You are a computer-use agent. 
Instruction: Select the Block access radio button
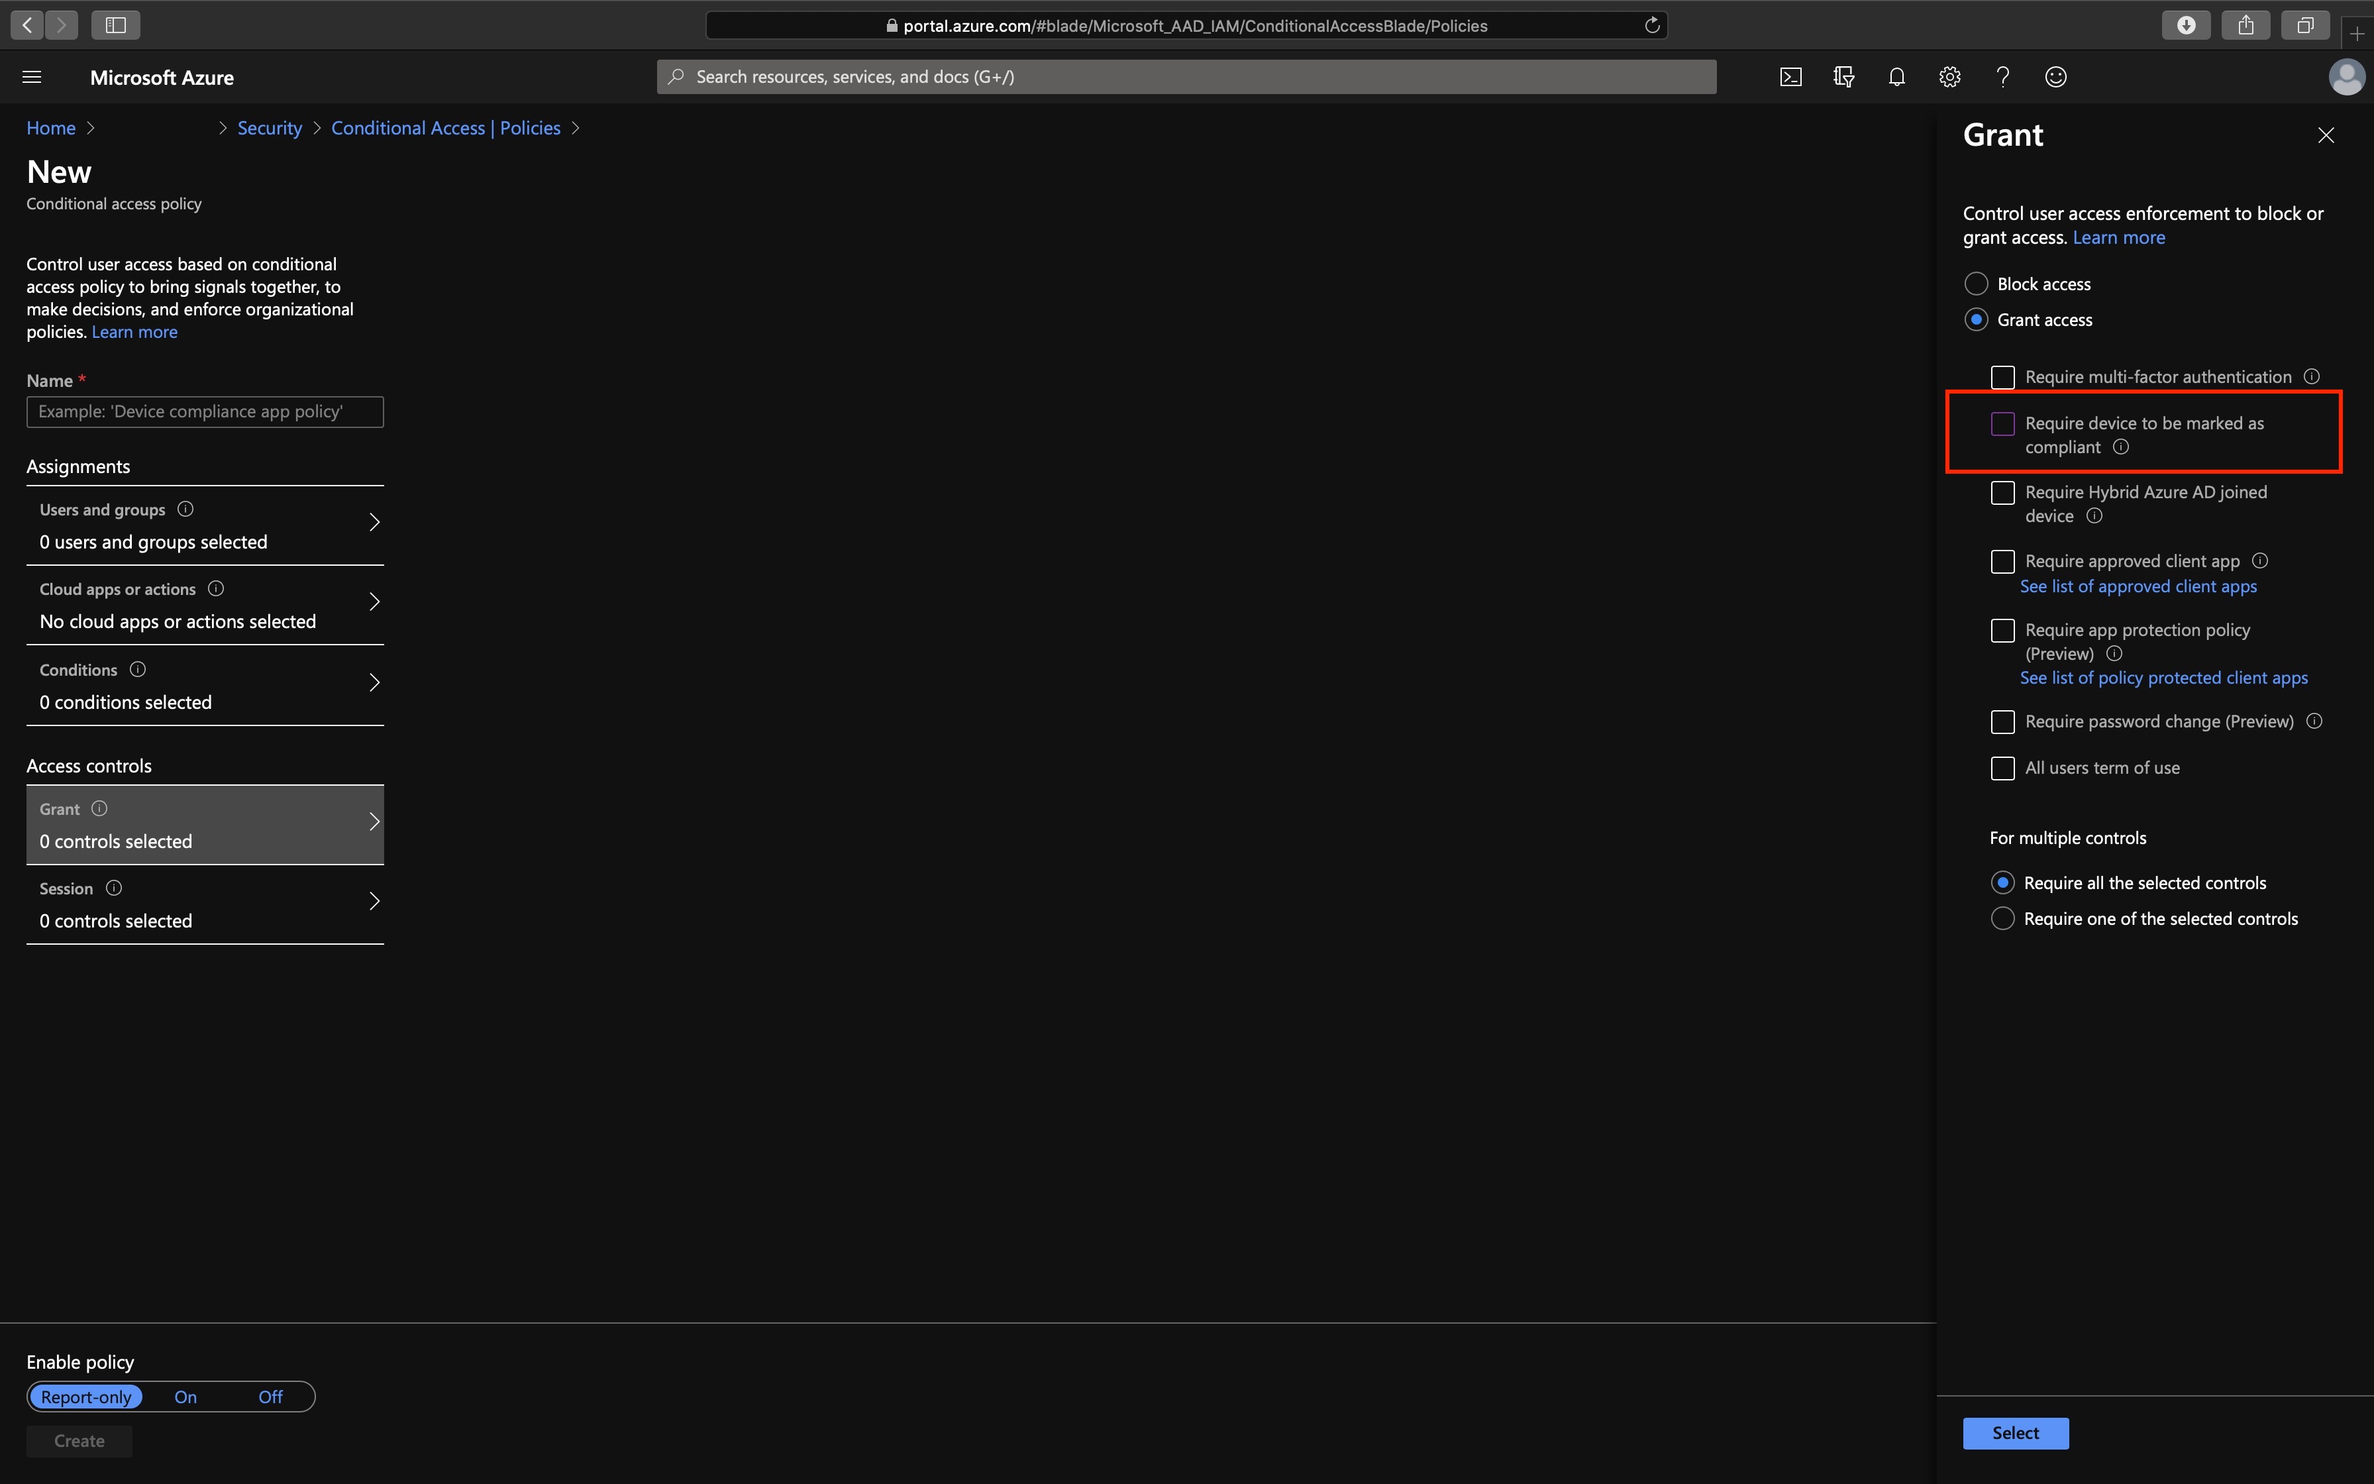tap(1976, 284)
